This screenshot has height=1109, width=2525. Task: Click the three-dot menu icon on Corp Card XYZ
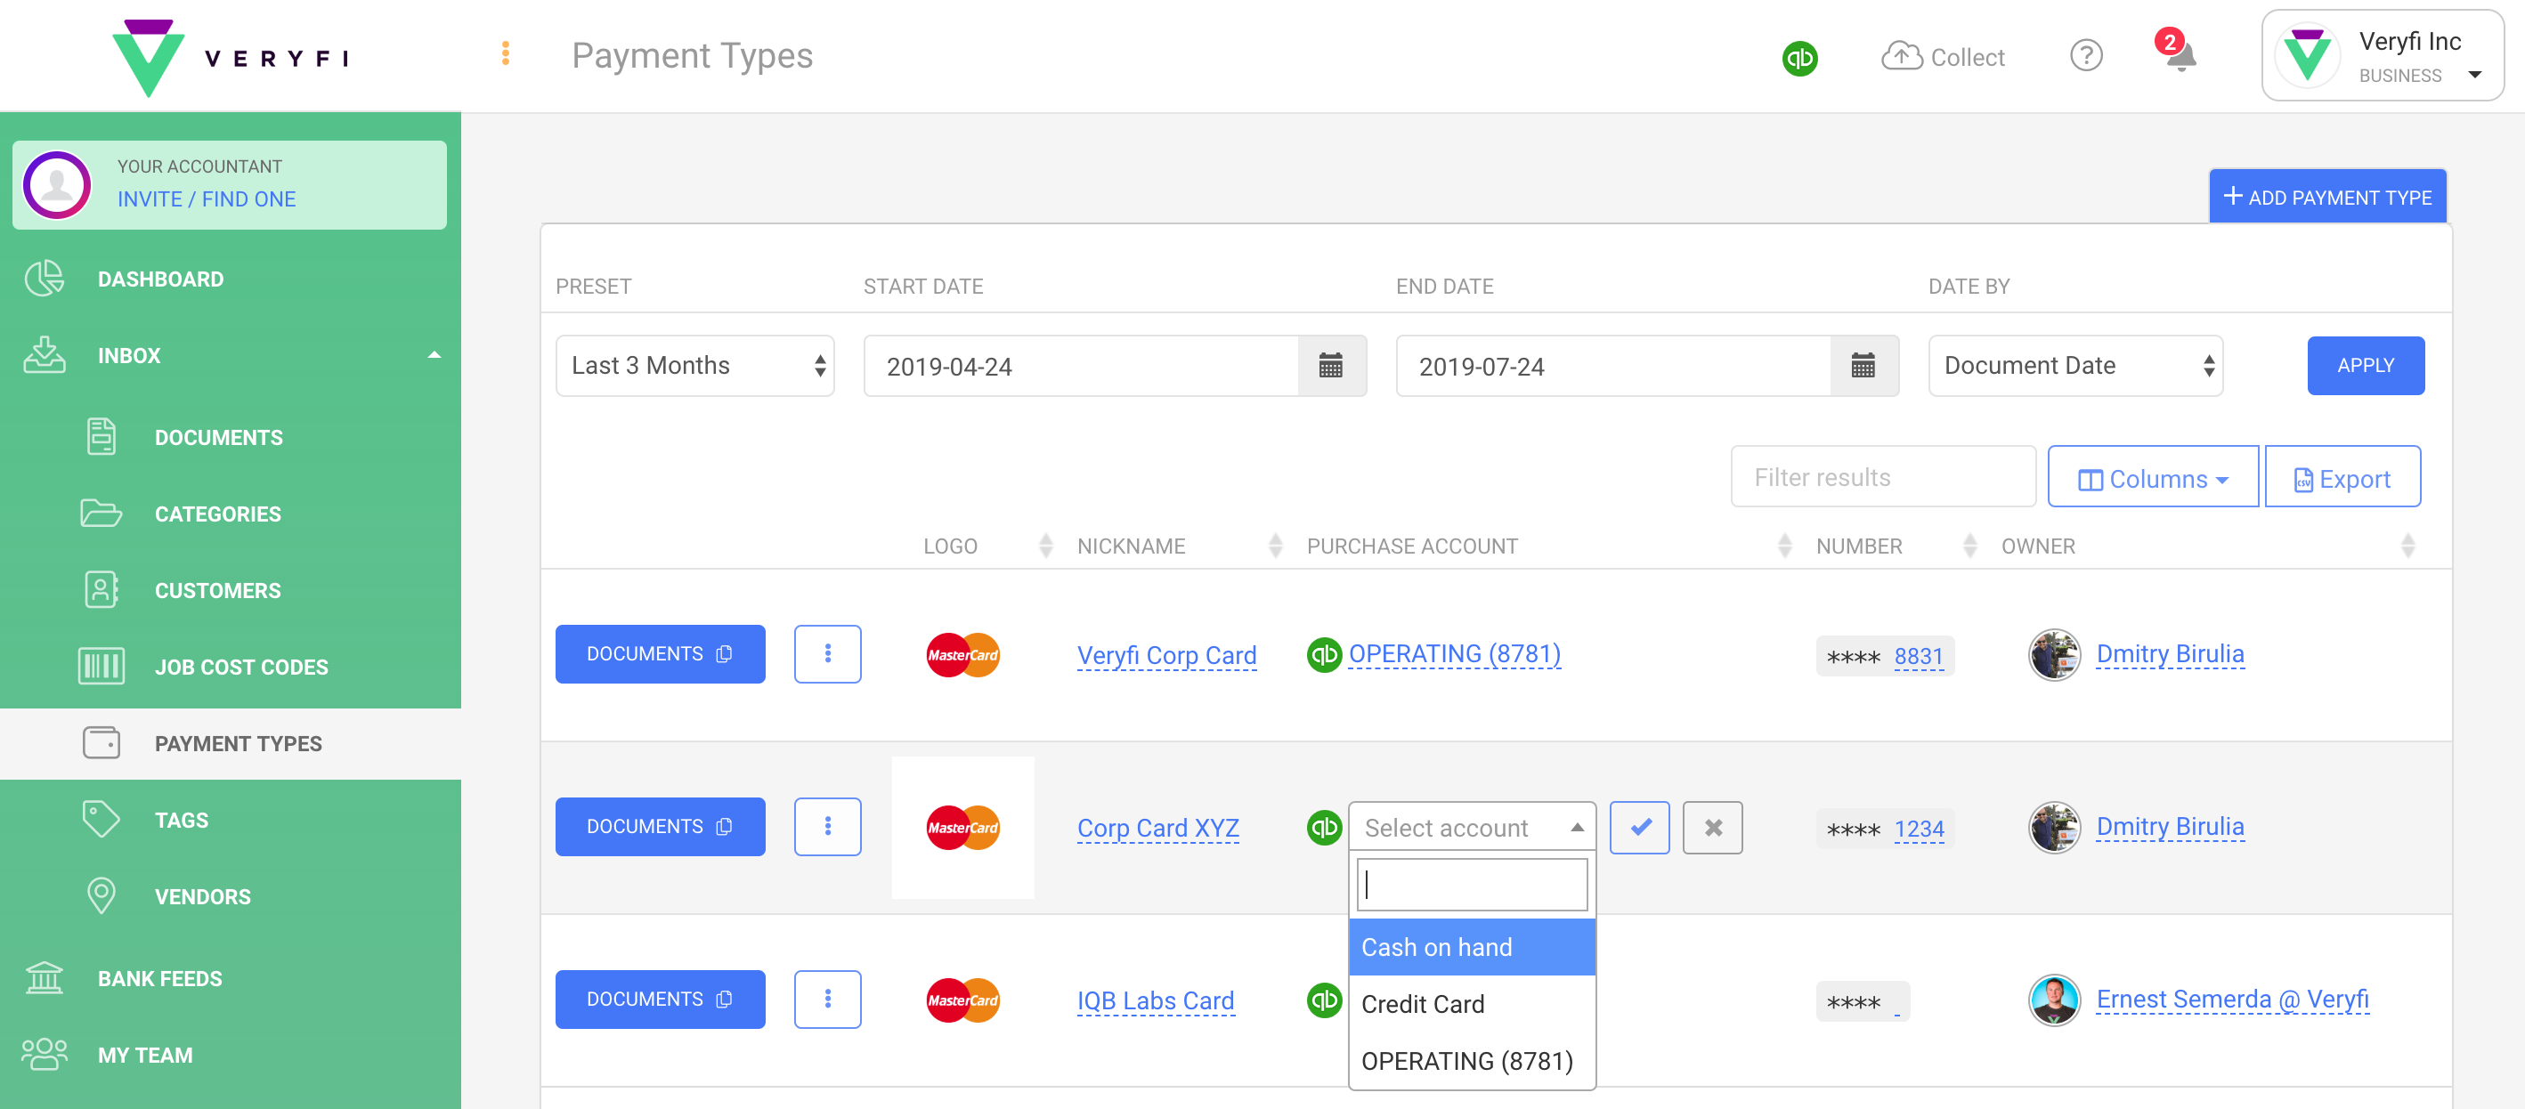[x=826, y=828]
